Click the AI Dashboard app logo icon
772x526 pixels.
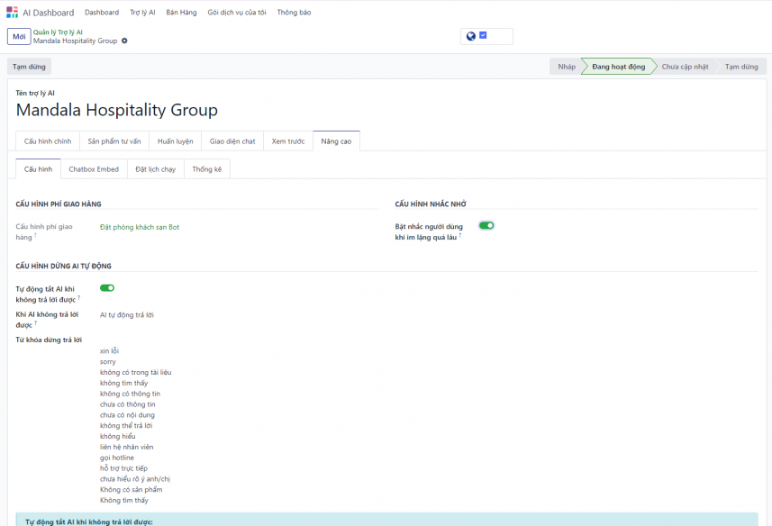(12, 13)
